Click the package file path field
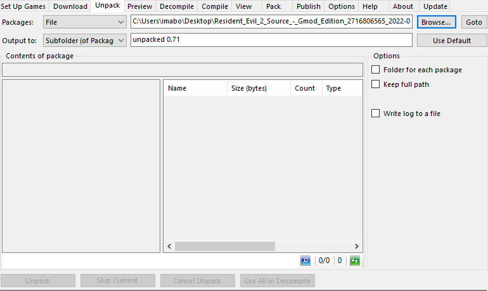 [x=271, y=22]
